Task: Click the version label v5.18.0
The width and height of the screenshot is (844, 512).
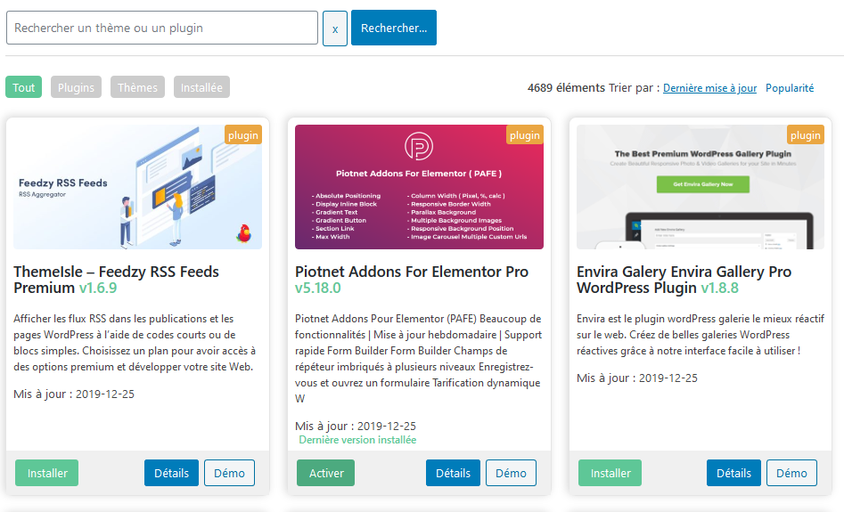Action: (317, 289)
